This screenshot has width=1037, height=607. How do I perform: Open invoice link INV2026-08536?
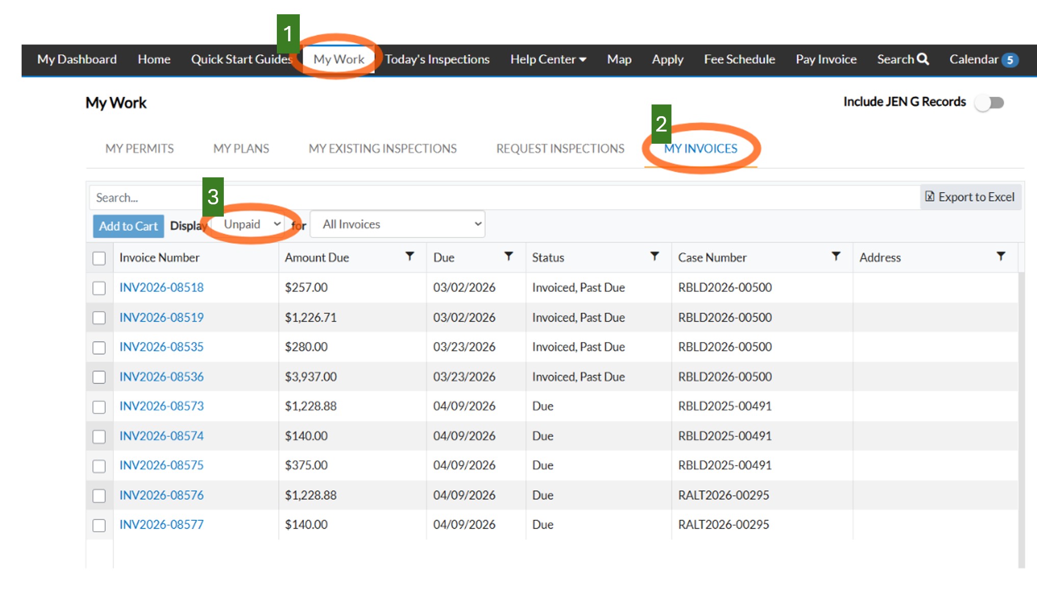pyautogui.click(x=161, y=377)
